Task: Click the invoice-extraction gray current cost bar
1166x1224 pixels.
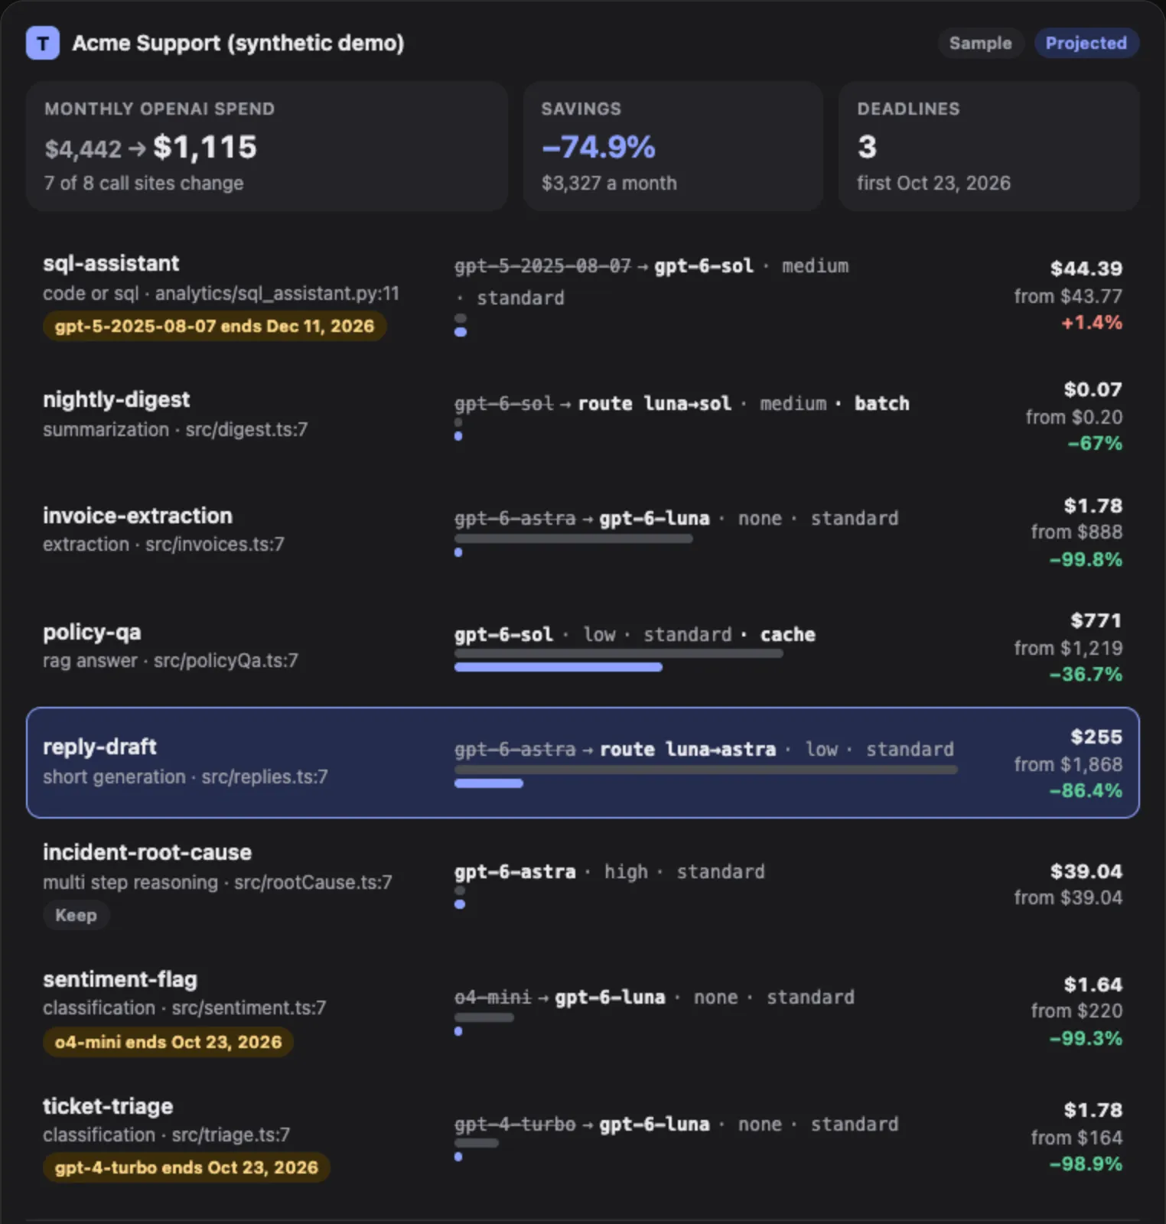Action: tap(574, 539)
